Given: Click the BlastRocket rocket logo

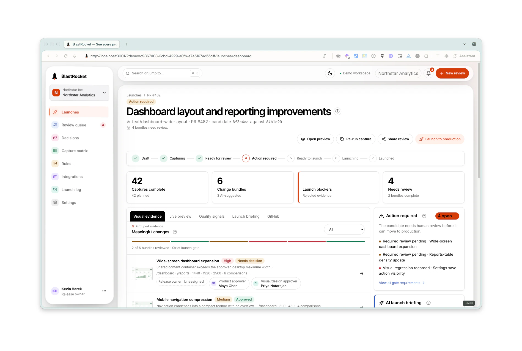Looking at the screenshot, I should [55, 76].
